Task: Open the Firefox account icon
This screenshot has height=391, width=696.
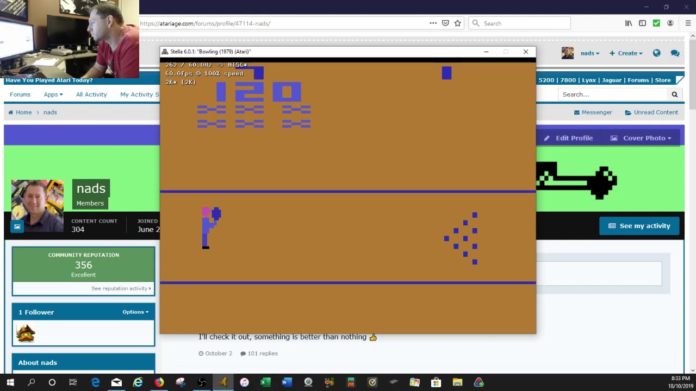Action: pyautogui.click(x=670, y=23)
